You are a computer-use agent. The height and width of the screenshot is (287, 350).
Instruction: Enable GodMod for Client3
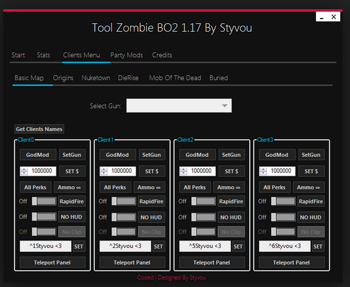pyautogui.click(x=277, y=155)
